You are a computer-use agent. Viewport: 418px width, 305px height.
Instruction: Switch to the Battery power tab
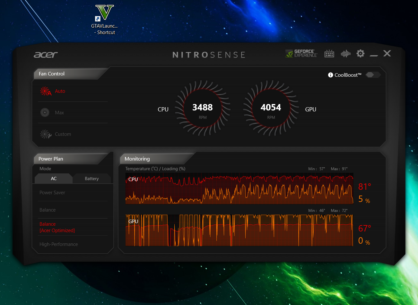92,179
